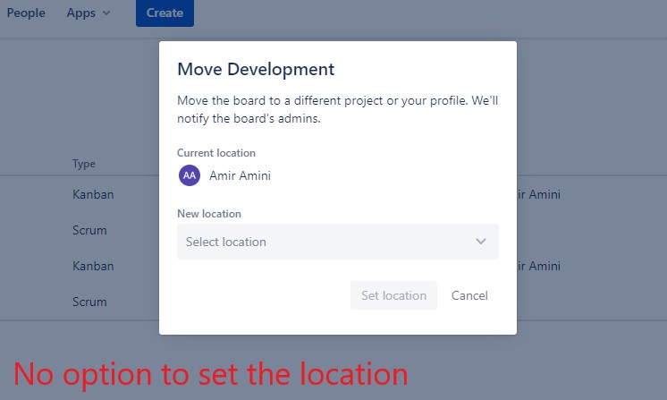Select the first Scrum row type
Image resolution: width=667 pixels, height=400 pixels.
[x=89, y=230]
